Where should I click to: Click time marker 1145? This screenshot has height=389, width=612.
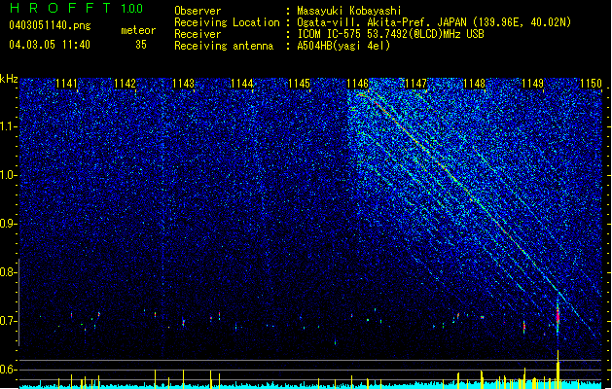[x=300, y=84]
